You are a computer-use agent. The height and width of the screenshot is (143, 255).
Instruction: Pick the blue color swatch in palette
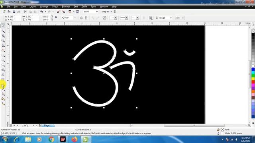(x=253, y=69)
